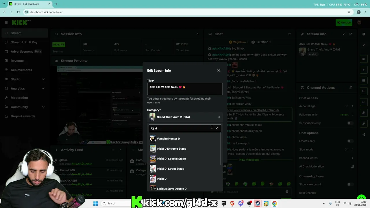This screenshot has width=370, height=208.
Task: Expand the Community sidebar section
Action: click(24, 107)
